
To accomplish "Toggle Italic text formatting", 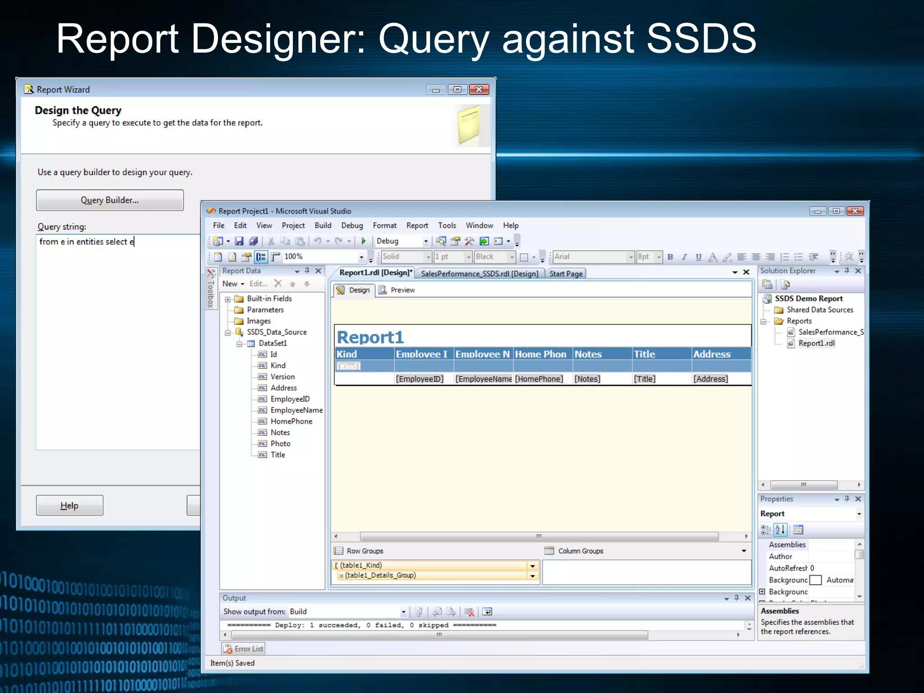I will click(x=684, y=257).
